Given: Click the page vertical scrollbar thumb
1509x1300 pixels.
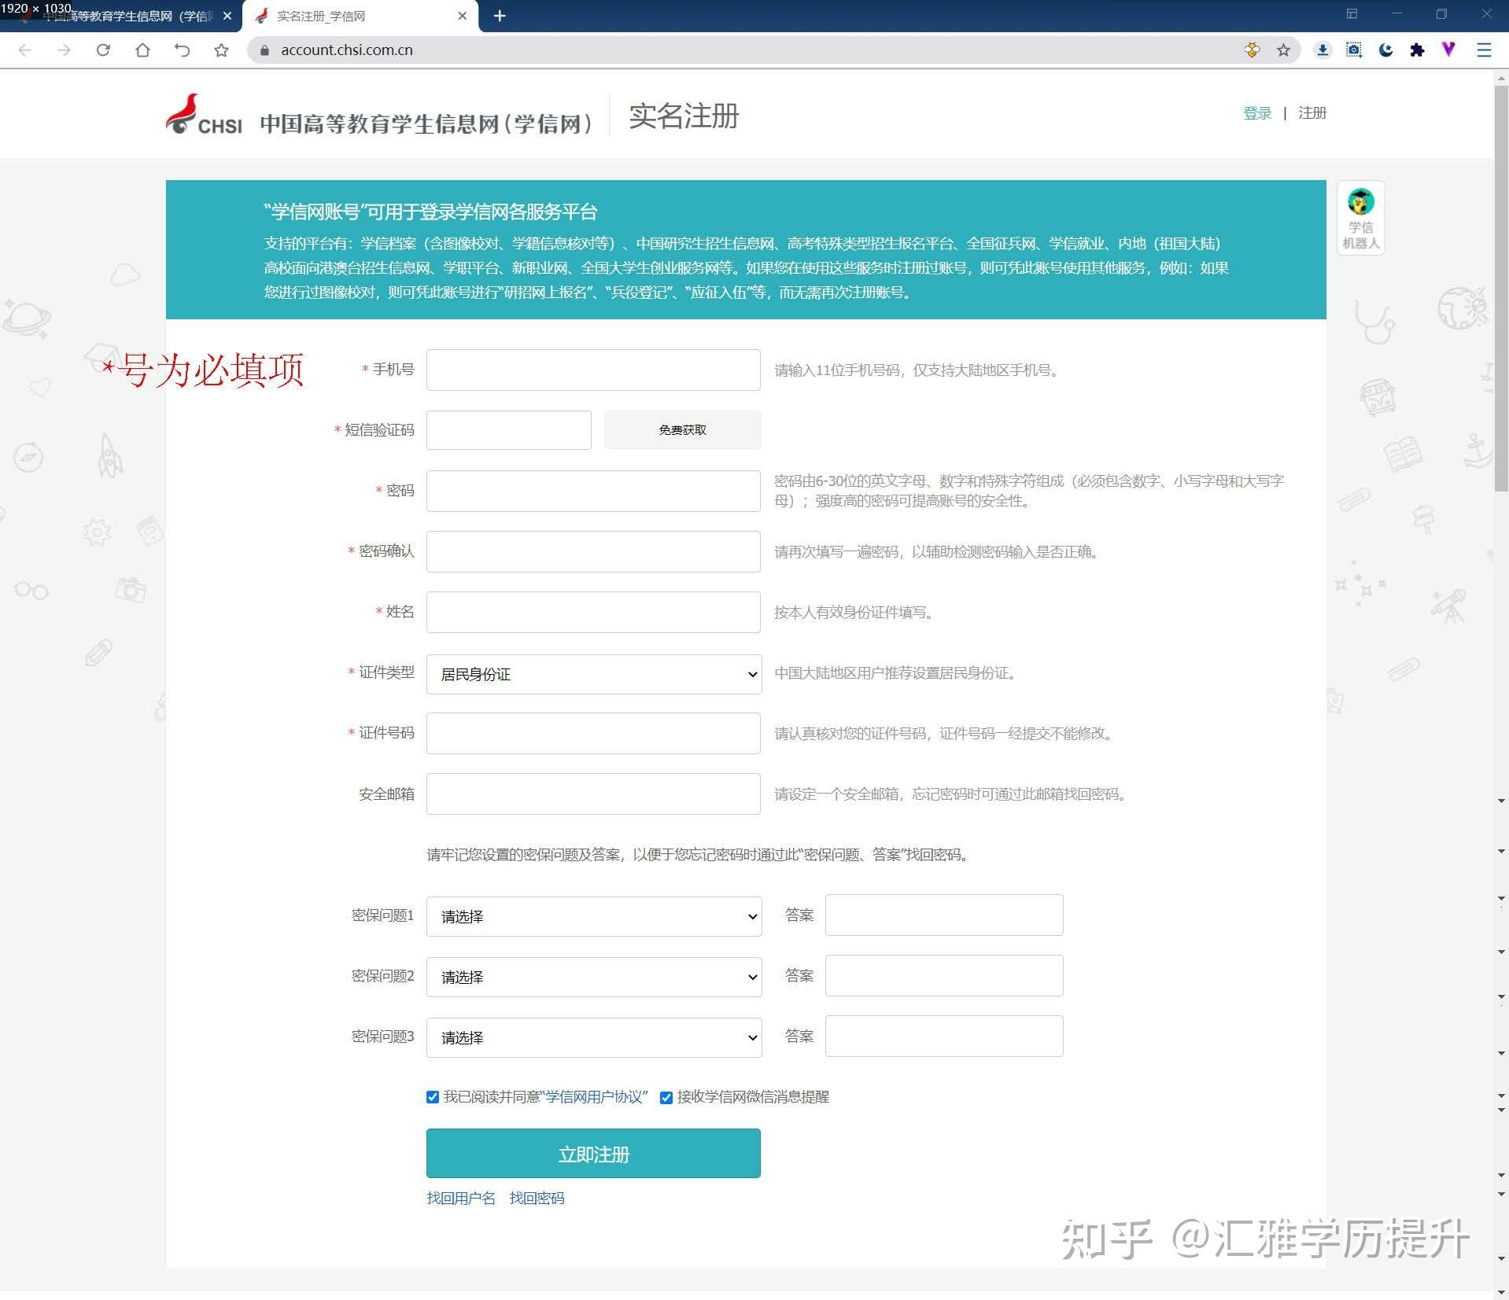Looking at the screenshot, I should pos(1501,287).
